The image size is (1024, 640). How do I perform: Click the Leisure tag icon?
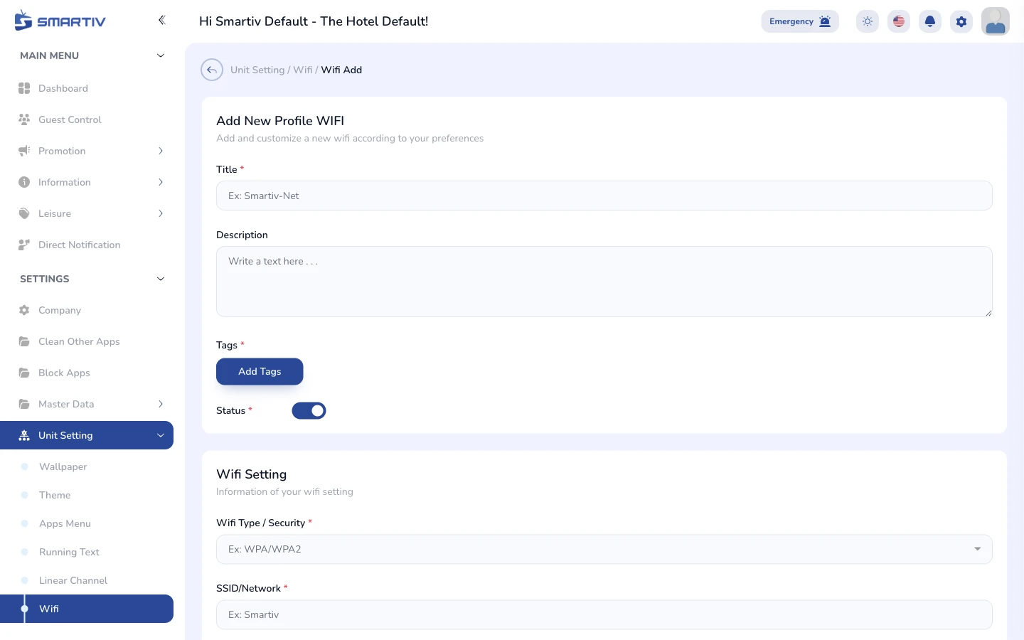coord(24,213)
